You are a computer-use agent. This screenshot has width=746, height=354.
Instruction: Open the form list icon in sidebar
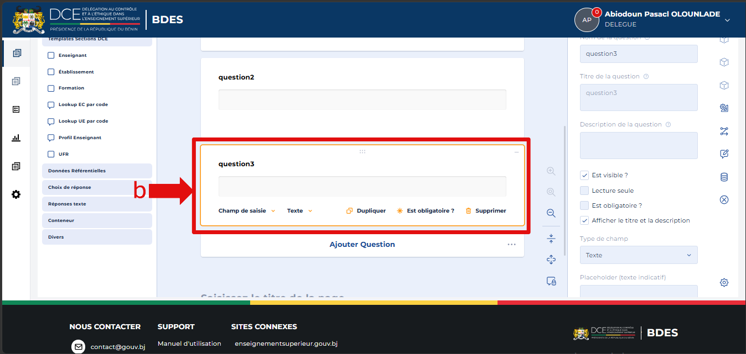[16, 109]
